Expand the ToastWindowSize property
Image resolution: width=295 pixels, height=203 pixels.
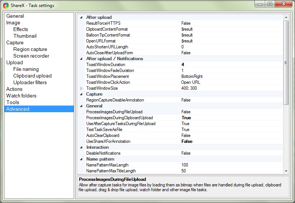81,88
